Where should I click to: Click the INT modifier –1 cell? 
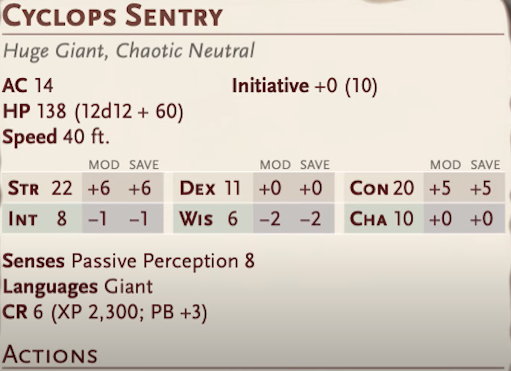tap(98, 218)
